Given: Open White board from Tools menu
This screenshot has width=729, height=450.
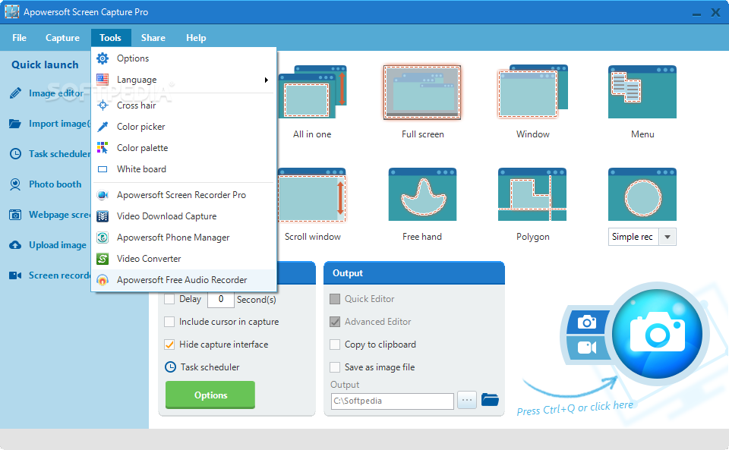Looking at the screenshot, I should pos(184,169).
